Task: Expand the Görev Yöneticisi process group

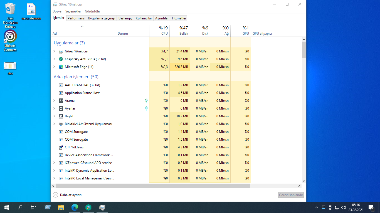Action: coord(54,51)
